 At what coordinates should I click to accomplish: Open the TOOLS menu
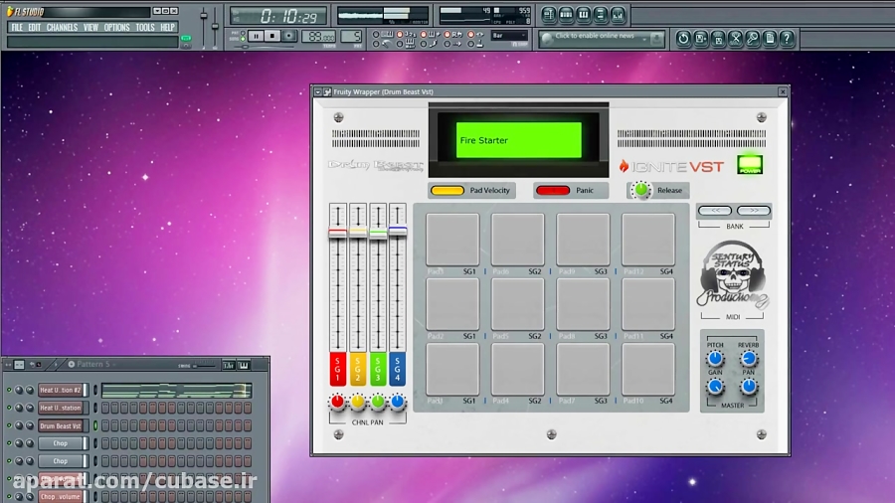point(145,28)
